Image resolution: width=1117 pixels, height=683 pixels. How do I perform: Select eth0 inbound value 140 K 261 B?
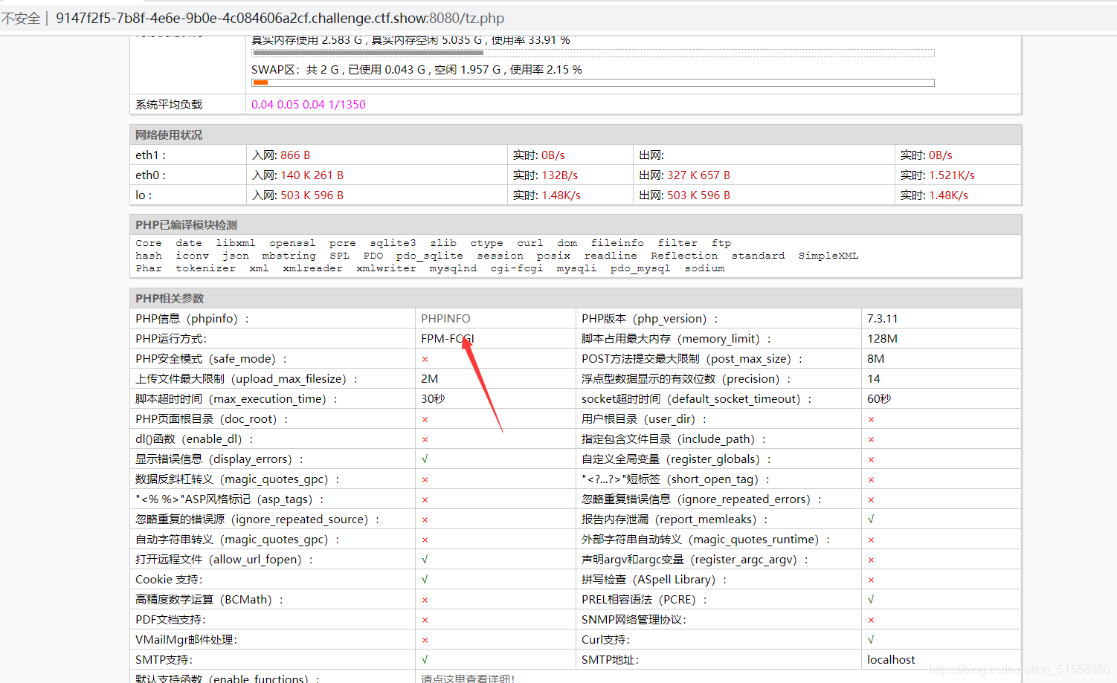coord(312,175)
